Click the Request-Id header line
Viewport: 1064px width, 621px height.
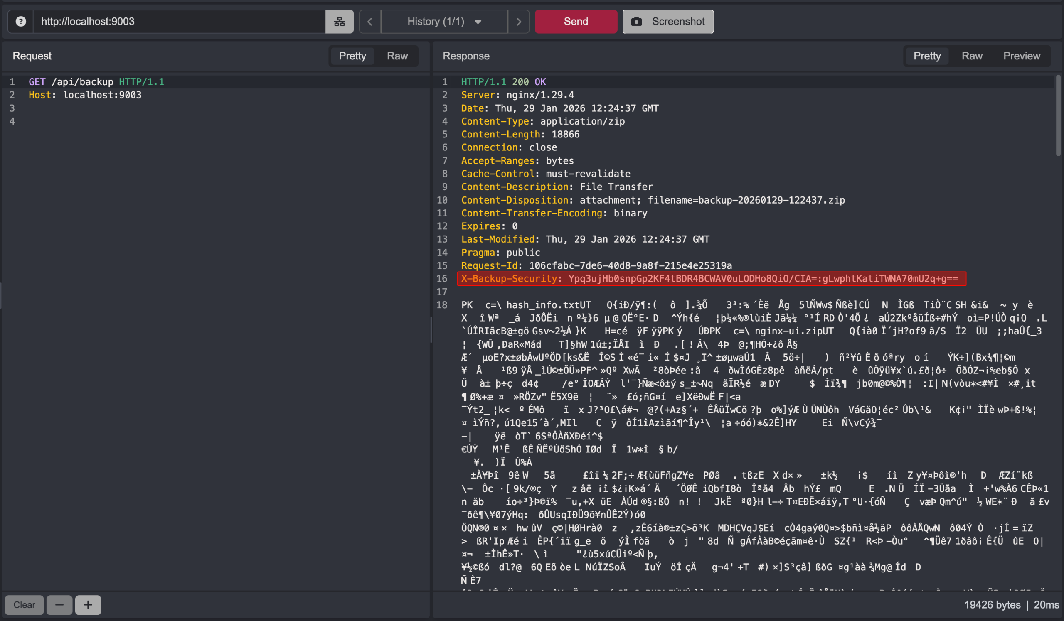pyautogui.click(x=596, y=266)
